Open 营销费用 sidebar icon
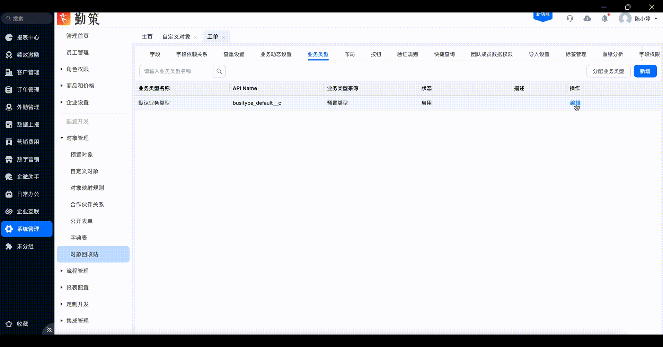This screenshot has height=347, width=663. (x=9, y=142)
